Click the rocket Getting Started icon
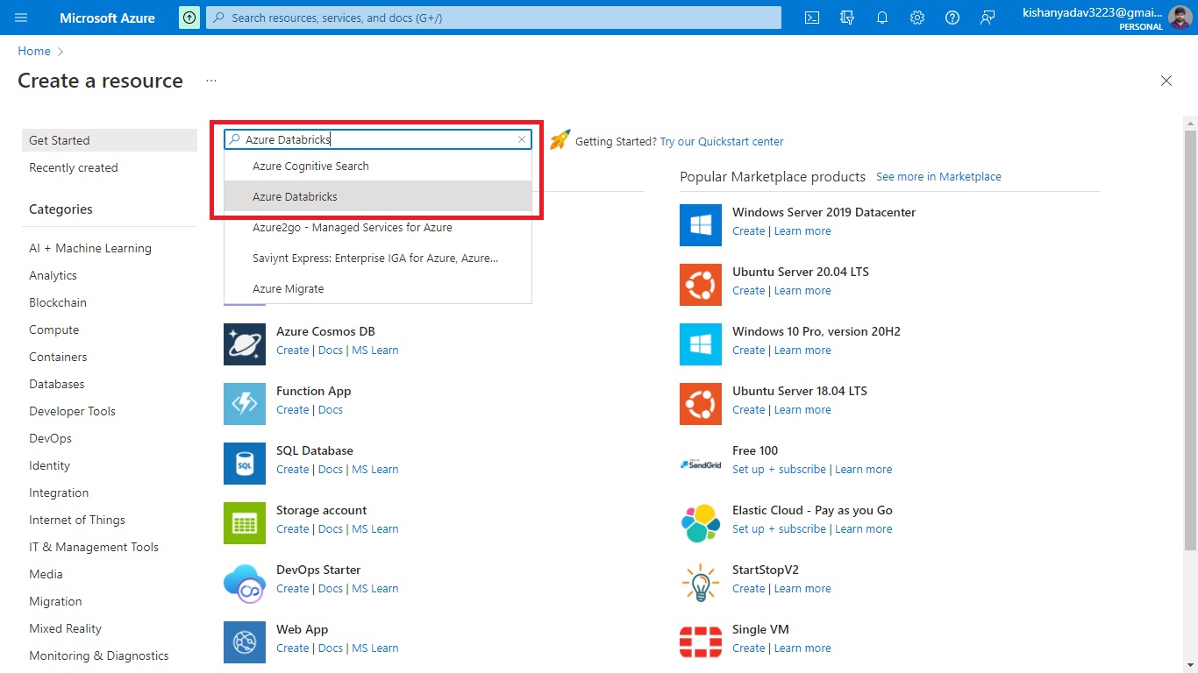1198x673 pixels. (x=560, y=140)
